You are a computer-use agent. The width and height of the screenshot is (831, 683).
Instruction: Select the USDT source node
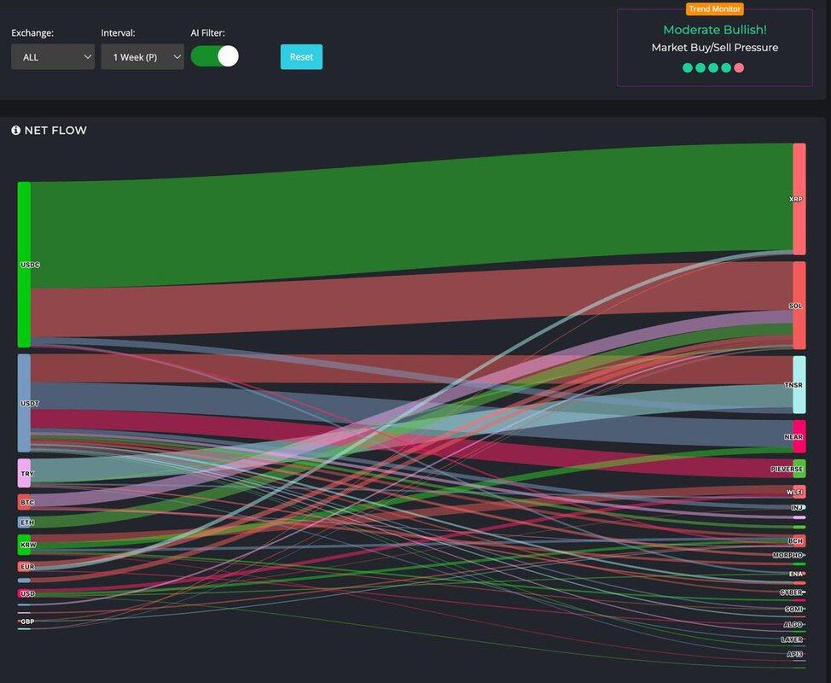pyautogui.click(x=24, y=403)
